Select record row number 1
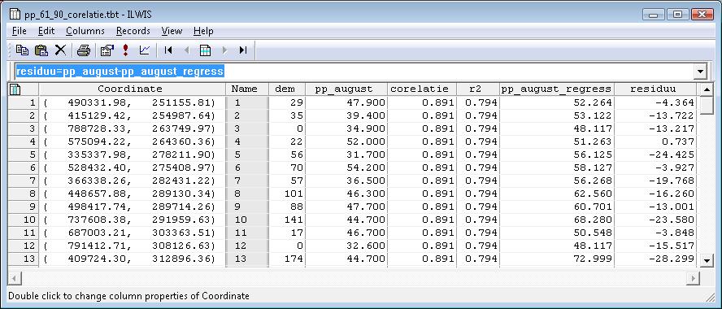The image size is (722, 309). (x=24, y=102)
